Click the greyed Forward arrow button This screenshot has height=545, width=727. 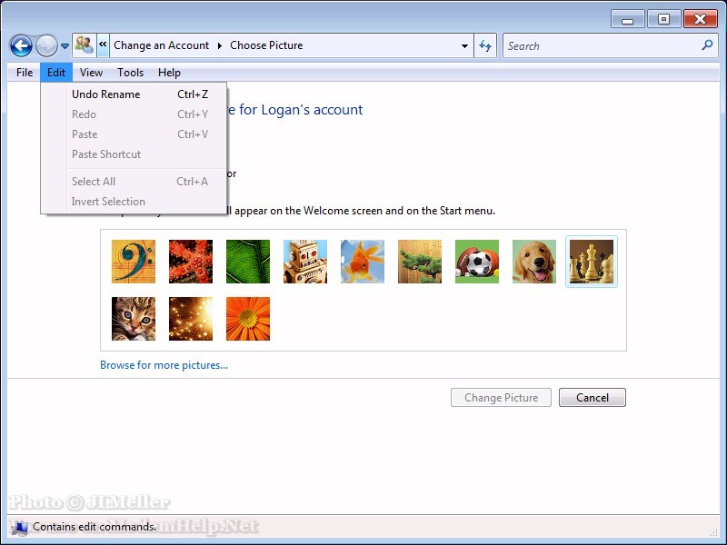pyautogui.click(x=46, y=46)
